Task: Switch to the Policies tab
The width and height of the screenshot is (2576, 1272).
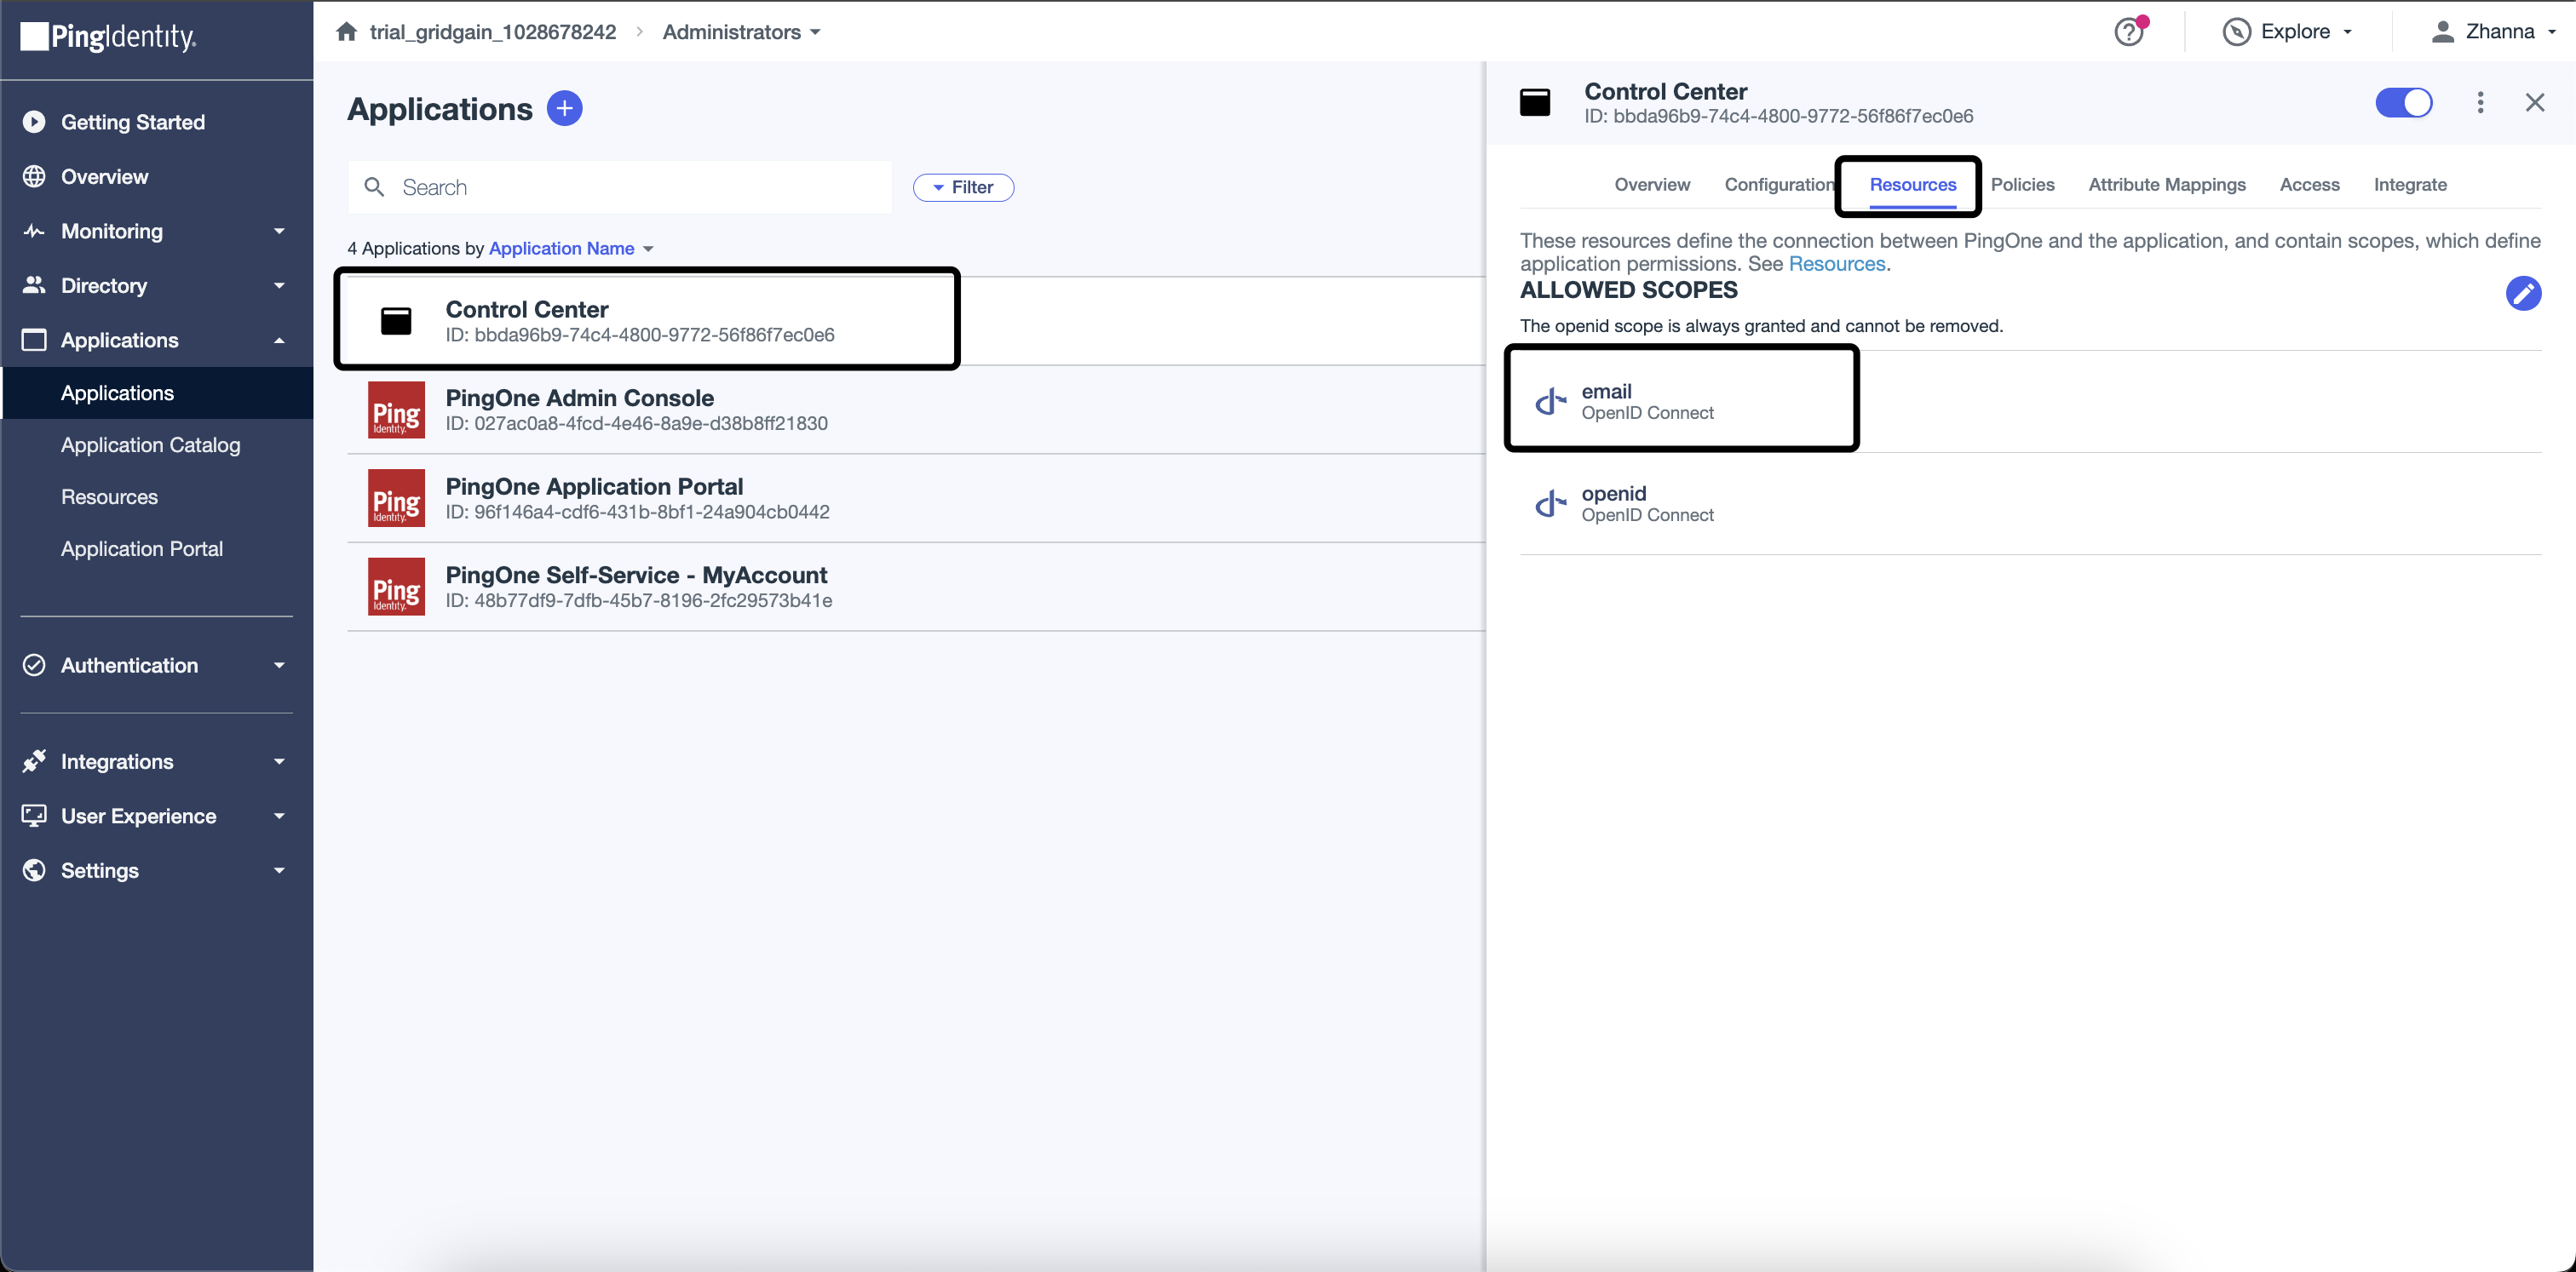Action: click(x=2022, y=185)
